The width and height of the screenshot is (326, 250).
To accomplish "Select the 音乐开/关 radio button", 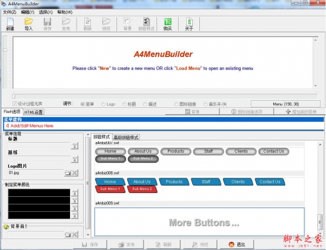I will tap(205, 104).
